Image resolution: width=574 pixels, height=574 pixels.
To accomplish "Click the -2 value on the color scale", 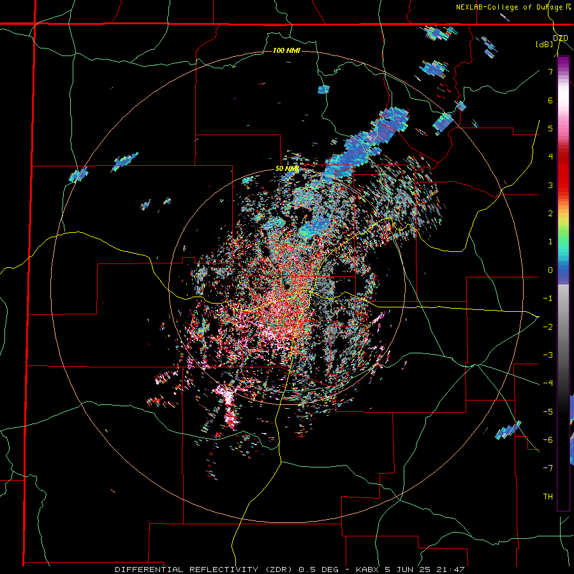I will pos(548,327).
